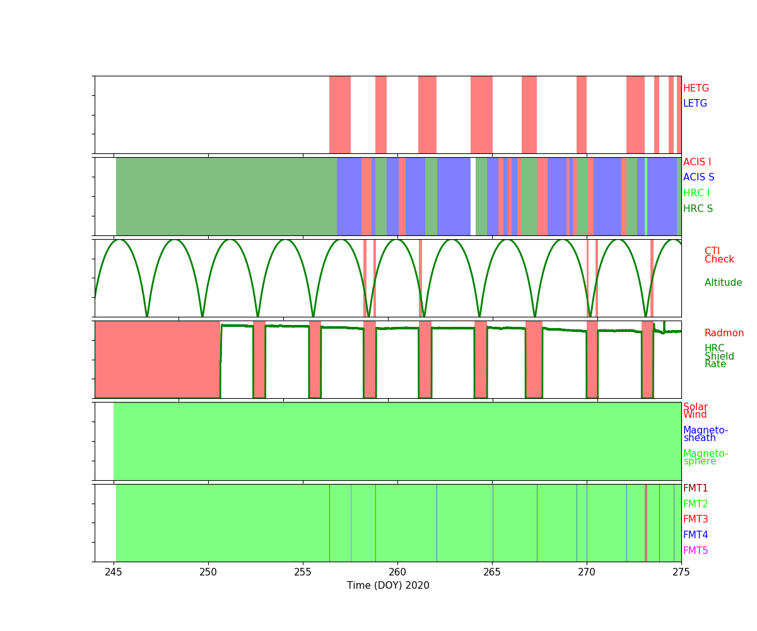Click the Magnetosphere legend label

[705, 457]
